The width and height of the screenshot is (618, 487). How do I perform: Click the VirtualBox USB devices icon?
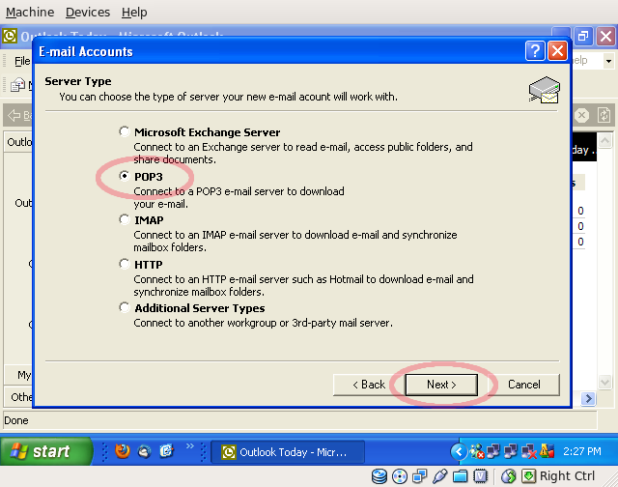pos(440,476)
